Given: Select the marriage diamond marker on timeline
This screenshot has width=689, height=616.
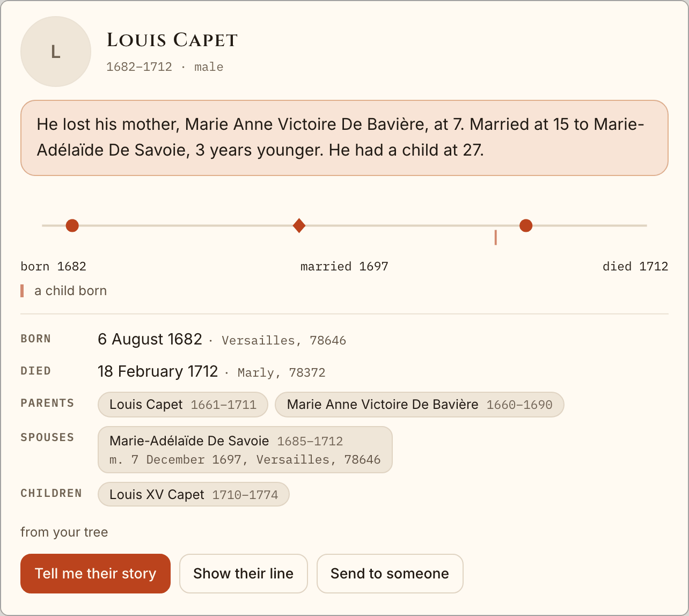Looking at the screenshot, I should point(299,225).
